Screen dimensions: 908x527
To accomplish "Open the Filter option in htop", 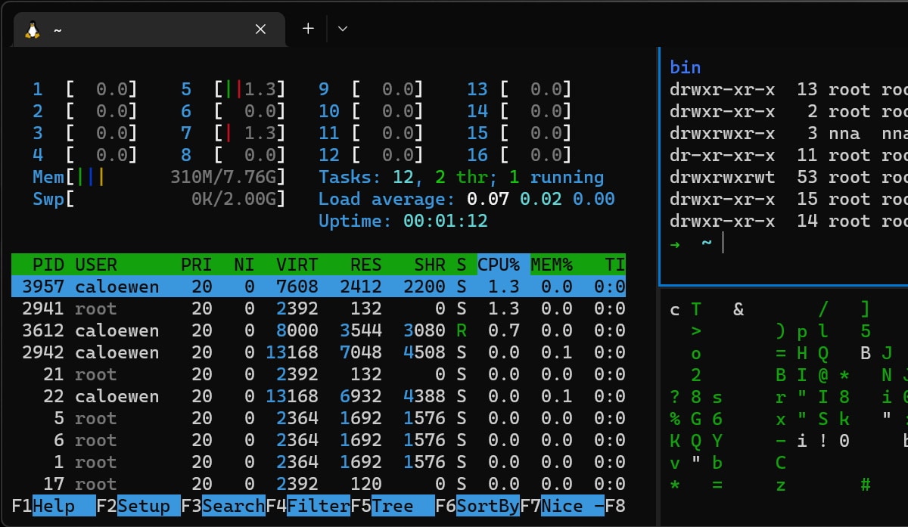I will (x=318, y=506).
